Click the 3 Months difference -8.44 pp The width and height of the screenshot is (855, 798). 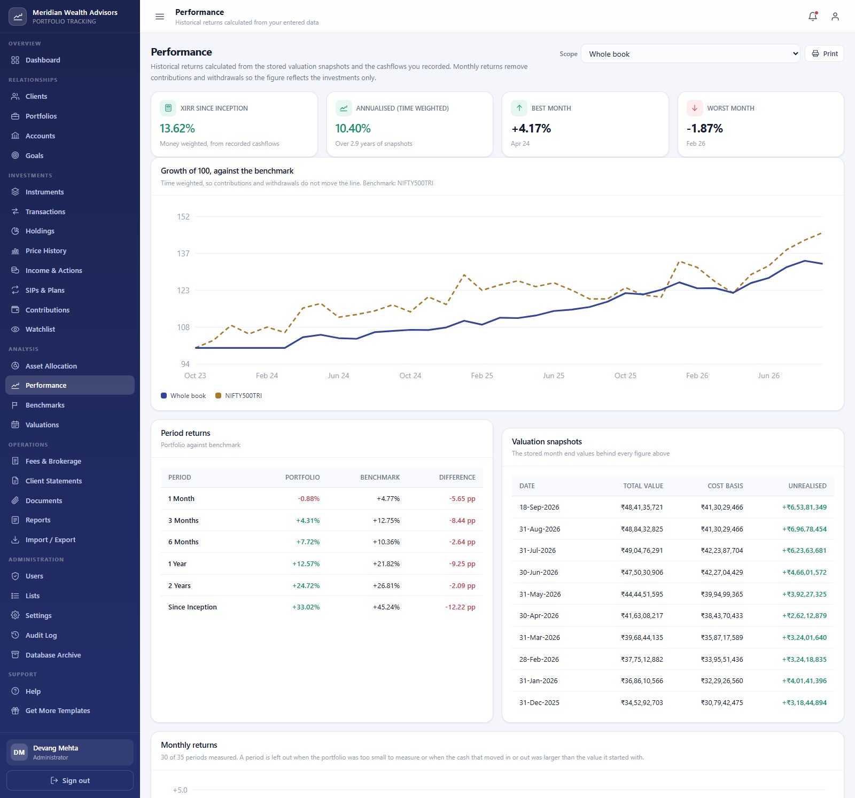[462, 520]
